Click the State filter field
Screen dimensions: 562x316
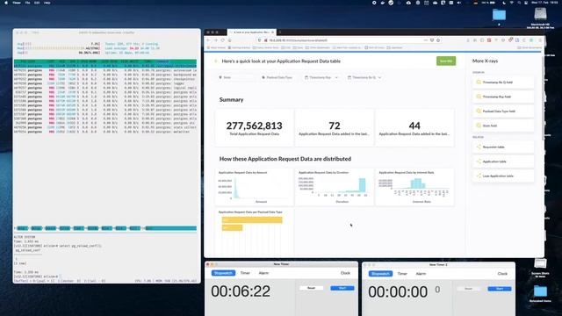coord(236,77)
